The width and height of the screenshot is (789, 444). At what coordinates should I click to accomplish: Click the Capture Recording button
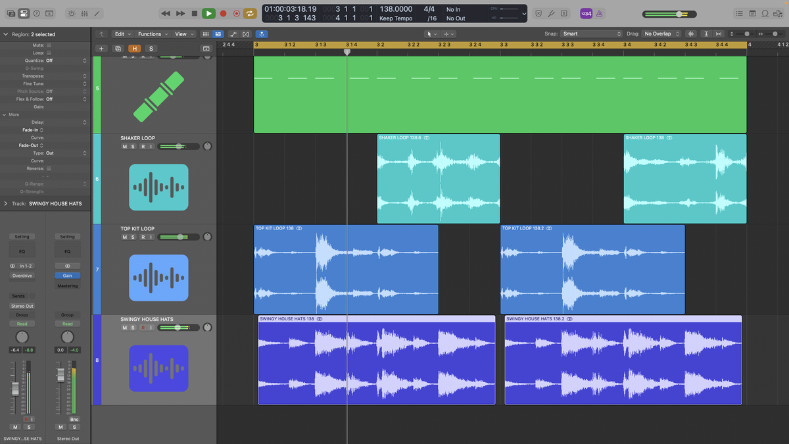[x=237, y=13]
